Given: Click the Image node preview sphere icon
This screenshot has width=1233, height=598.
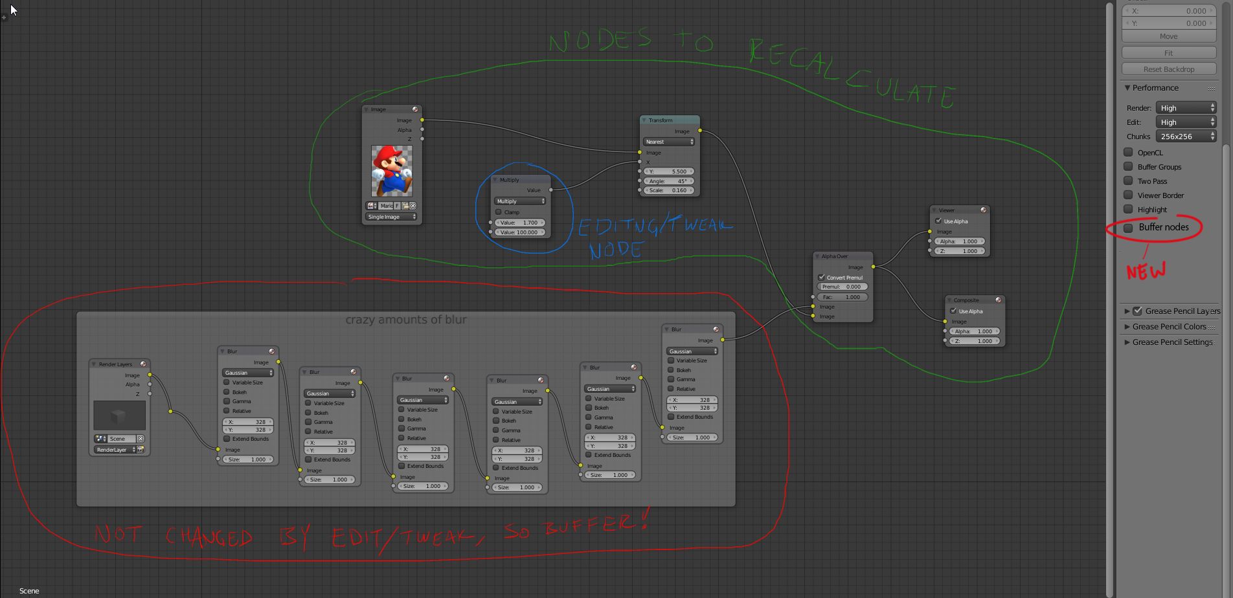Looking at the screenshot, I should click(415, 109).
